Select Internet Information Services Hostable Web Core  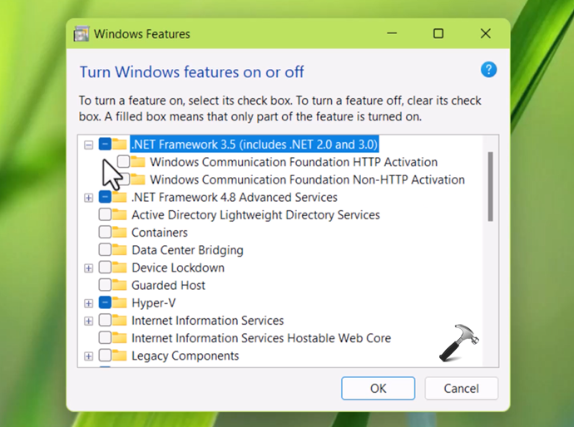pyautogui.click(x=261, y=338)
